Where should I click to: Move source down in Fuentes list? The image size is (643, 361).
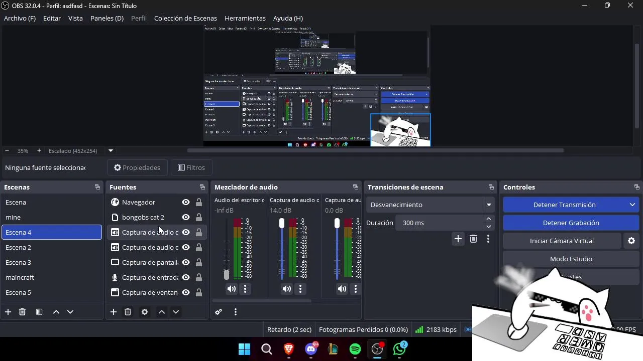tap(176, 312)
